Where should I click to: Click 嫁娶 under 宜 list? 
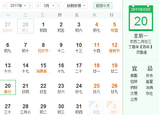134,76
